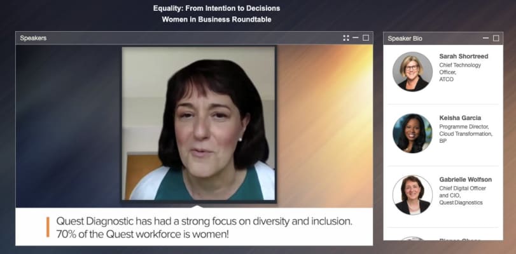
Task: Click the Sarah Shortreed name link
Action: [464, 56]
